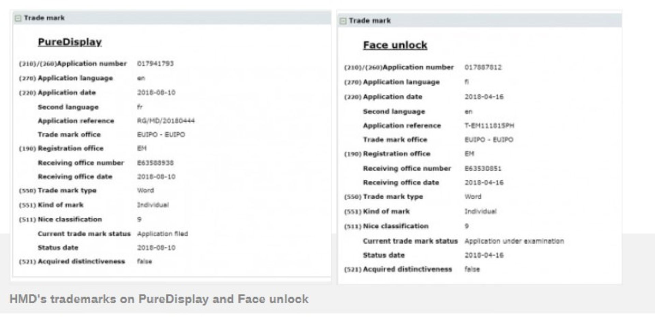
Task: Click the 'Application under examination' status value
Action: (x=514, y=241)
